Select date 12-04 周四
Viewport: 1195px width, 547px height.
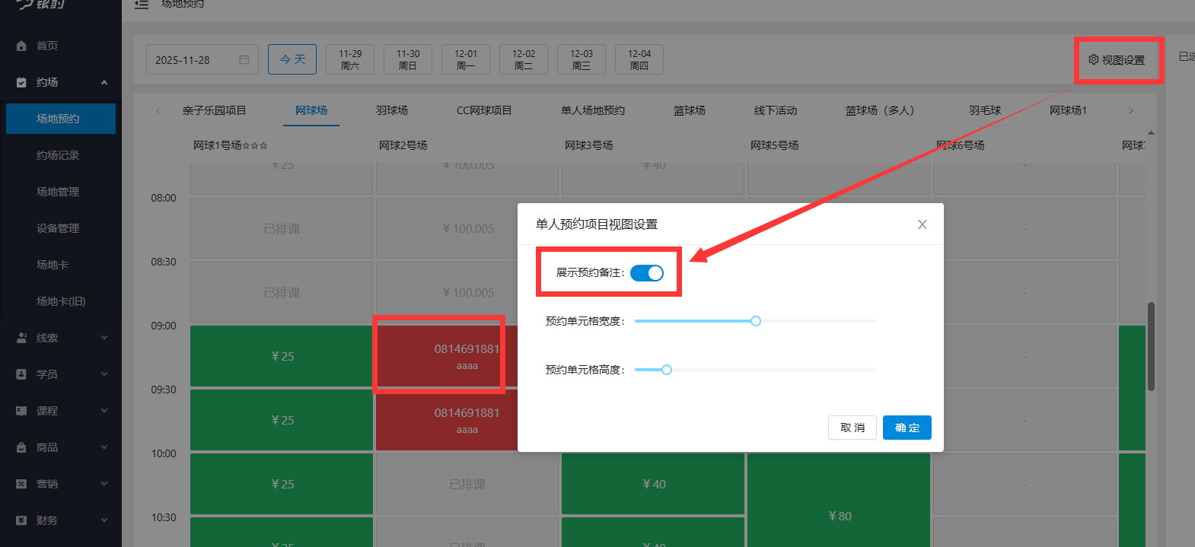coord(639,59)
